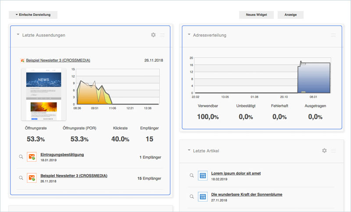Click small newsletter icon beside Beispiel Newsletter 3 title
Viewport: 351px width, 212px height.
point(22,60)
